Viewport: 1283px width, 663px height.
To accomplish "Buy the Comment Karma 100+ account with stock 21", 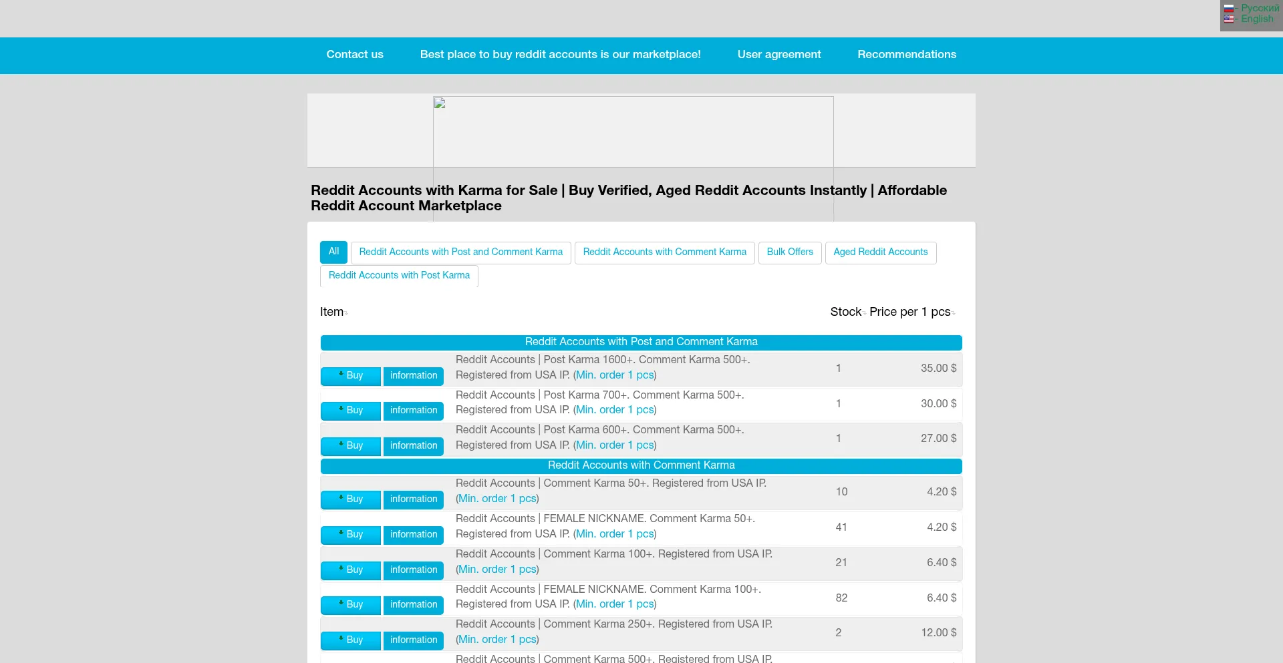I will pyautogui.click(x=351, y=570).
